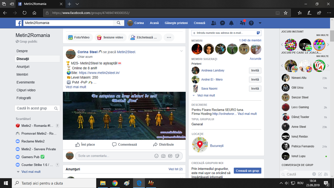Show next instant games with right arrow
The width and height of the screenshot is (334, 188).
tap(328, 45)
